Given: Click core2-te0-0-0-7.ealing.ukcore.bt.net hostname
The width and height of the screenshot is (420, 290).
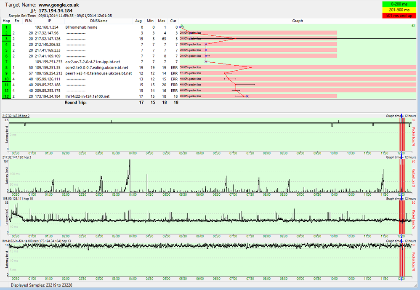Looking at the screenshot, I should pyautogui.click(x=97, y=68).
